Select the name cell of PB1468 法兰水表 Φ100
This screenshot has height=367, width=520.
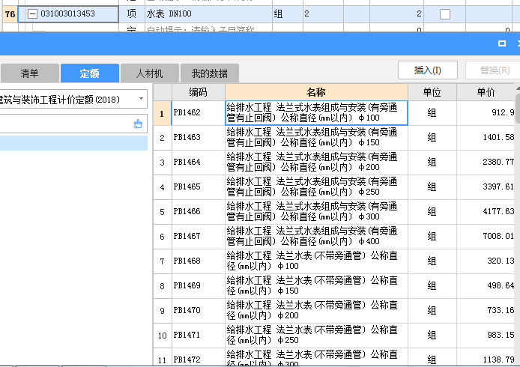pos(316,261)
